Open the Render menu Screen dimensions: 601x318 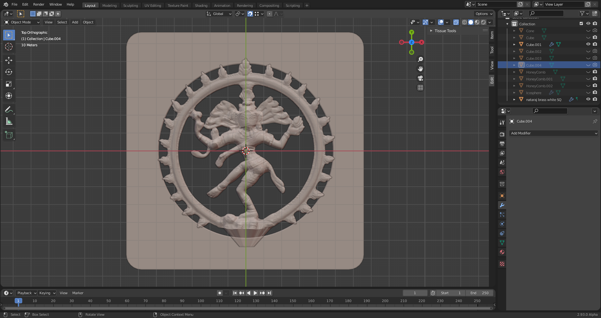tap(39, 4)
